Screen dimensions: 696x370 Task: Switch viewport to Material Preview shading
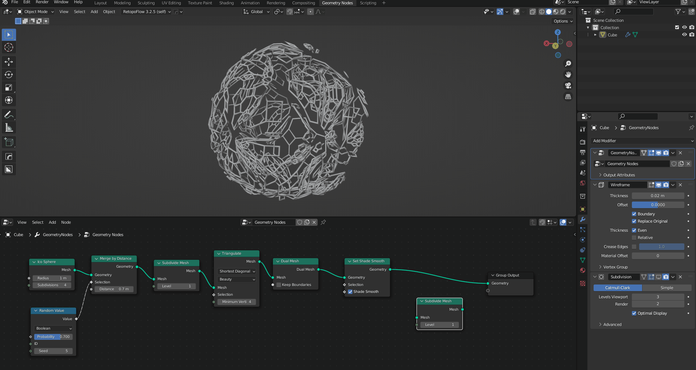pos(556,12)
